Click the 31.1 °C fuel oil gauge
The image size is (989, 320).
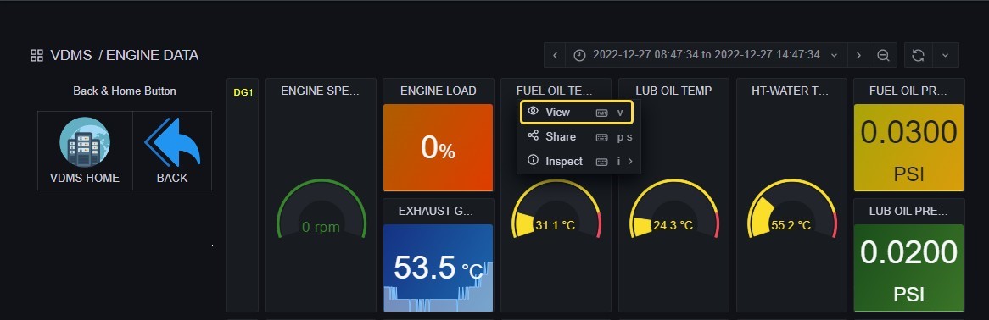click(556, 210)
